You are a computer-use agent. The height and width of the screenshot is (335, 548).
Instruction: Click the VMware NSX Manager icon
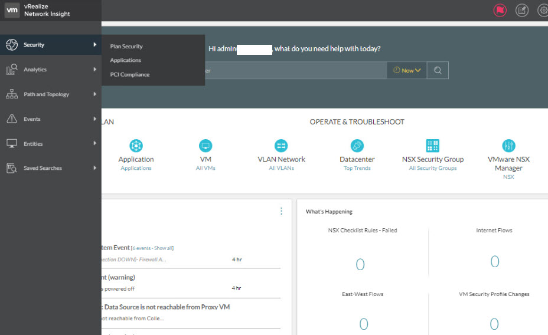508,146
